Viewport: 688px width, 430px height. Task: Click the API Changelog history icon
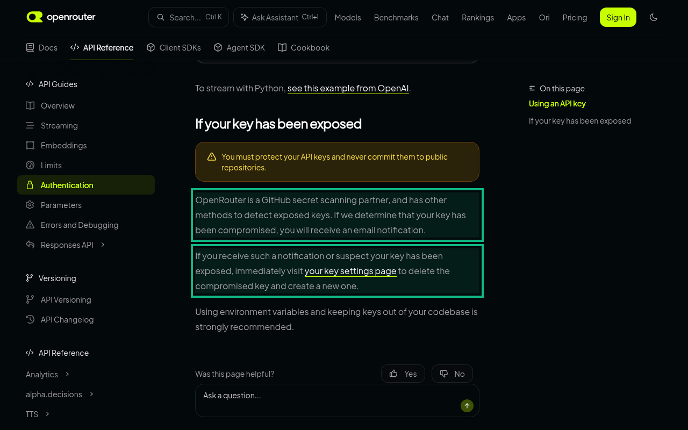30,319
